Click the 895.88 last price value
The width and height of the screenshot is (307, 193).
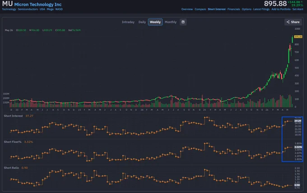(275, 4)
